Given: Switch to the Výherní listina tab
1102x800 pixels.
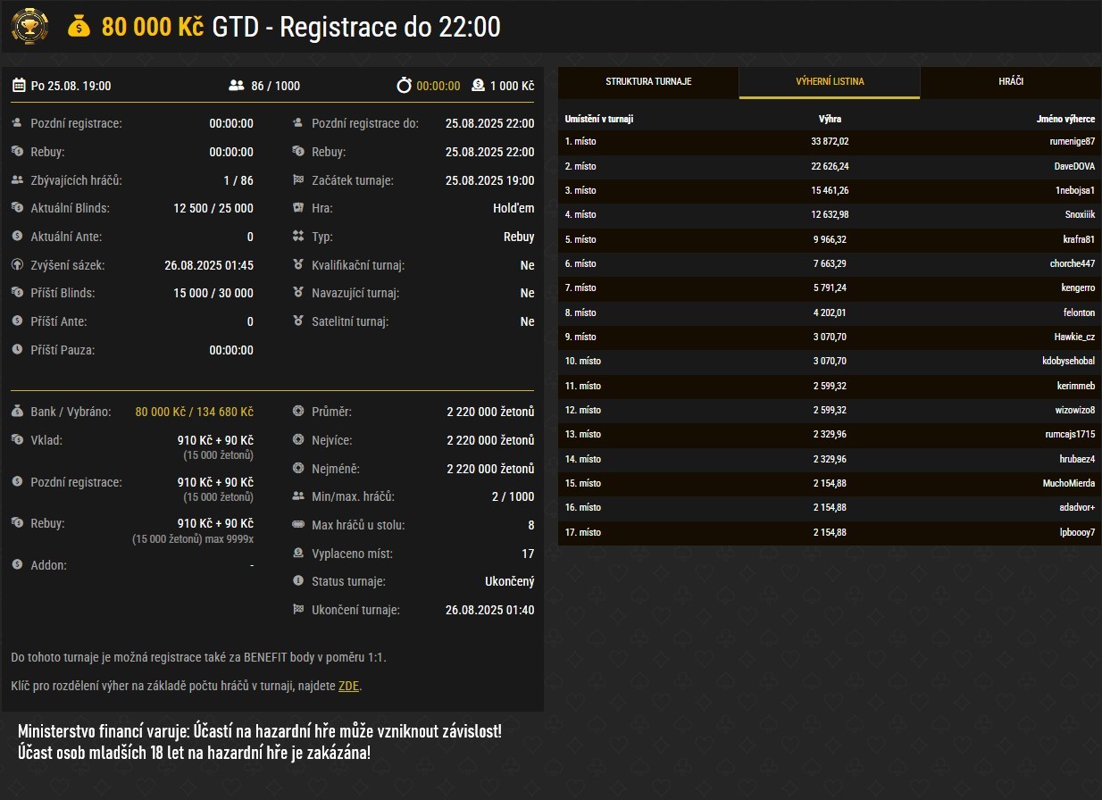Looking at the screenshot, I should click(830, 81).
